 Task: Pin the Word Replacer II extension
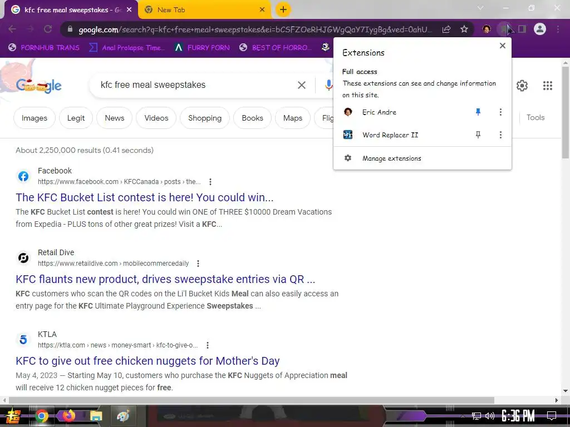coord(478,135)
